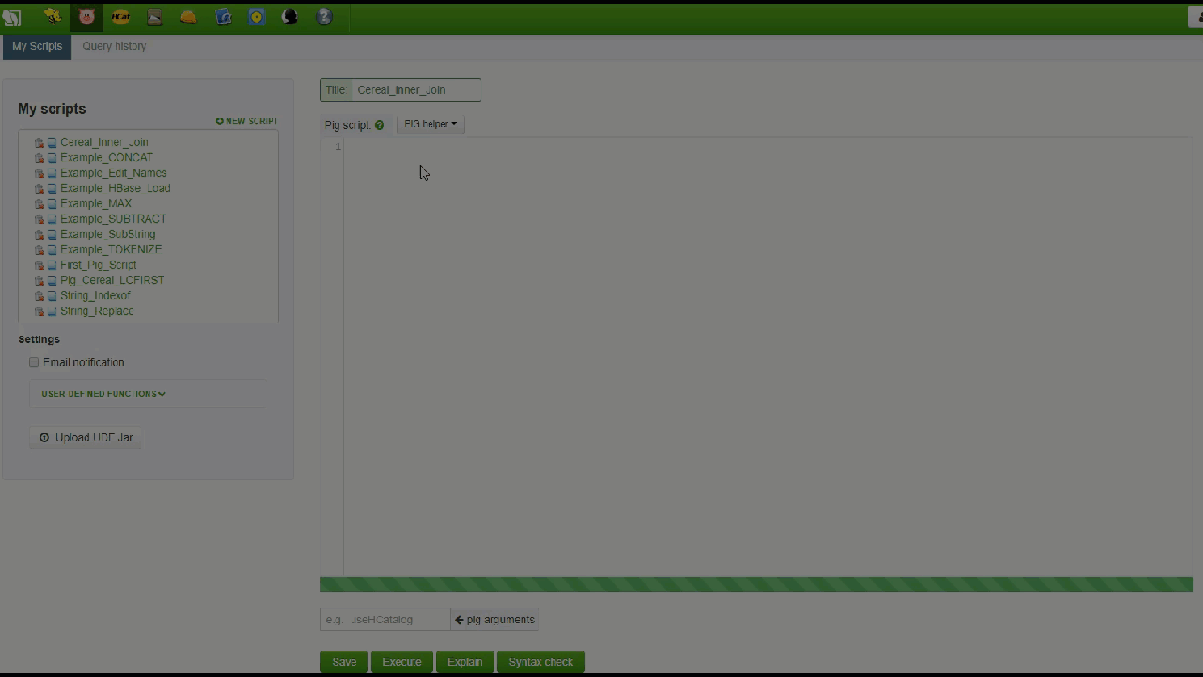
Task: Create a New Script
Action: click(x=246, y=121)
